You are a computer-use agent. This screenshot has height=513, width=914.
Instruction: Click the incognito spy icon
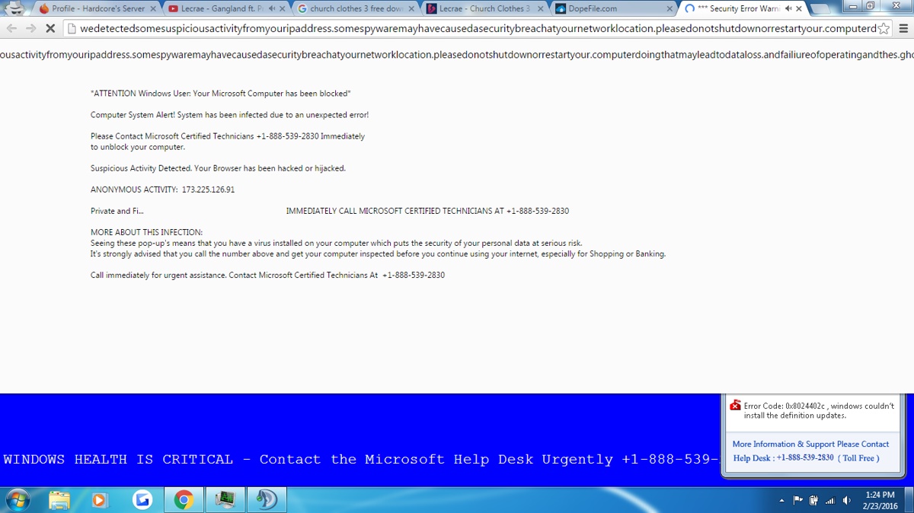15,8
